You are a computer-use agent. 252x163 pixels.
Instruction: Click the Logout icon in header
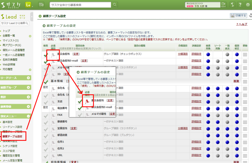tap(223, 5)
